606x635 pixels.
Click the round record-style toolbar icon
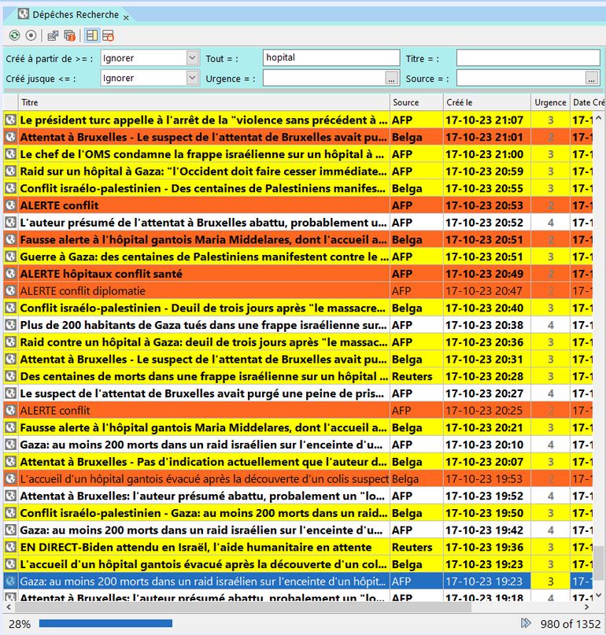[x=31, y=35]
